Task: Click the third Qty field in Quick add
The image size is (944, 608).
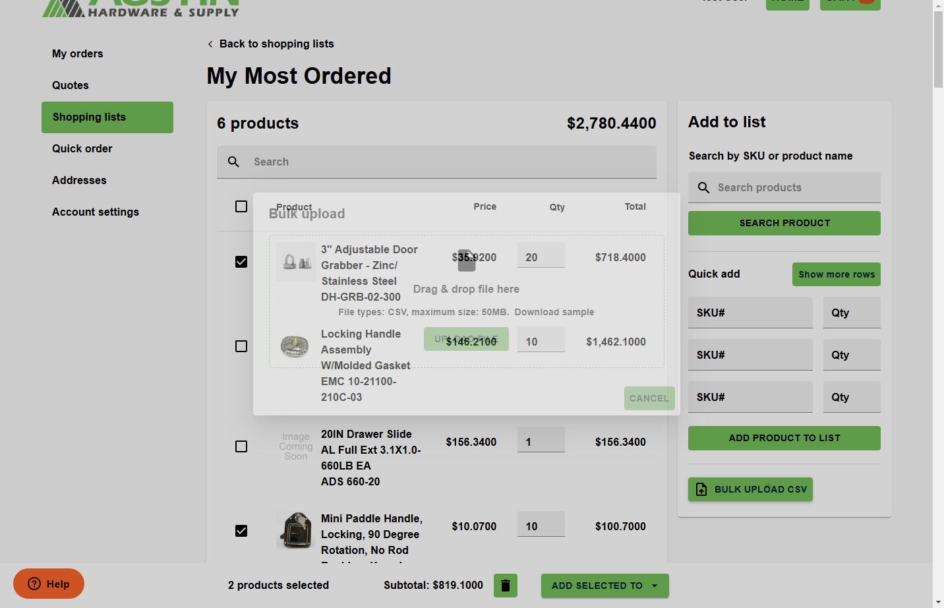Action: (852, 397)
